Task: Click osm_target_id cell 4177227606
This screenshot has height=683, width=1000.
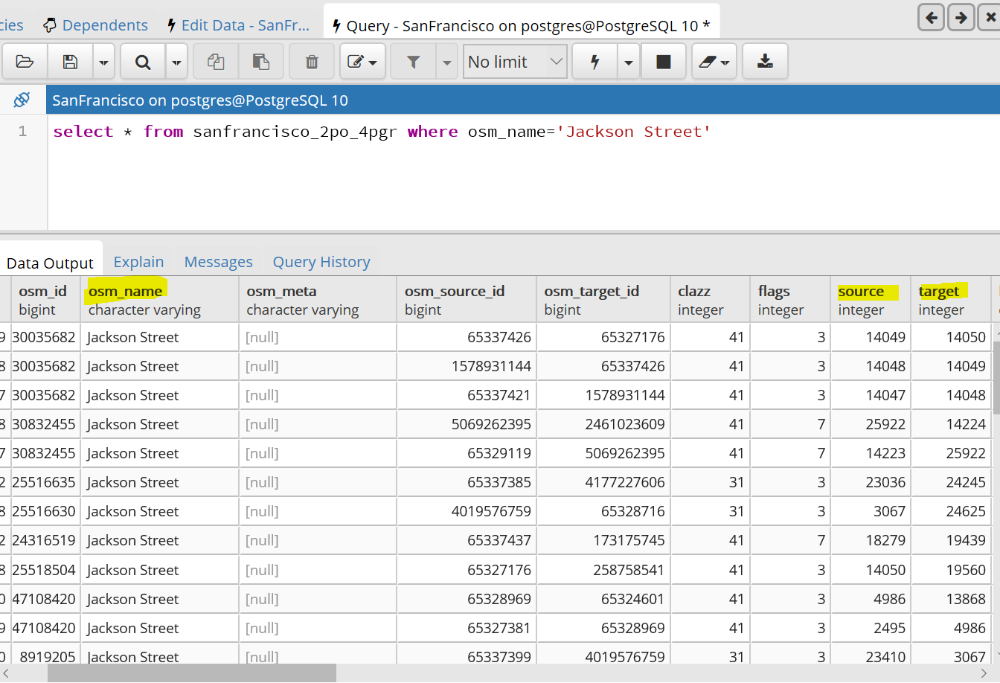Action: [603, 482]
